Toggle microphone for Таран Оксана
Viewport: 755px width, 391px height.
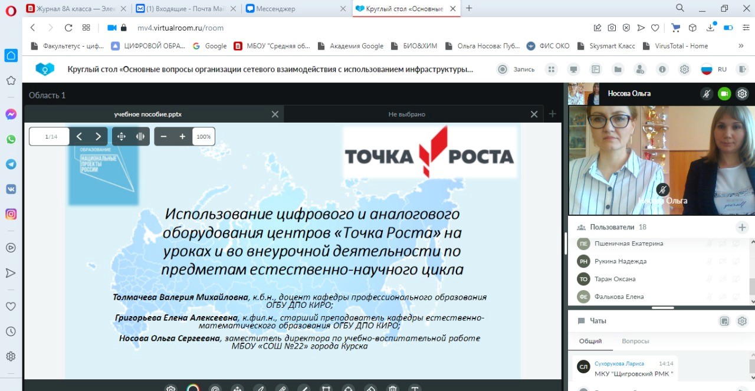[x=709, y=279]
